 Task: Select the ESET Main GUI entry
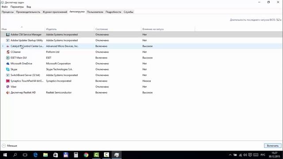tap(19, 58)
